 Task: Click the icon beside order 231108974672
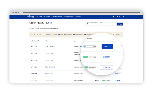[45, 67]
